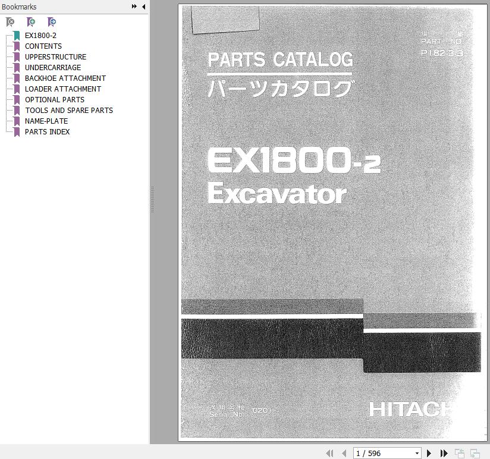490x459 pixels.
Task: Go to the first page
Action: point(329,453)
